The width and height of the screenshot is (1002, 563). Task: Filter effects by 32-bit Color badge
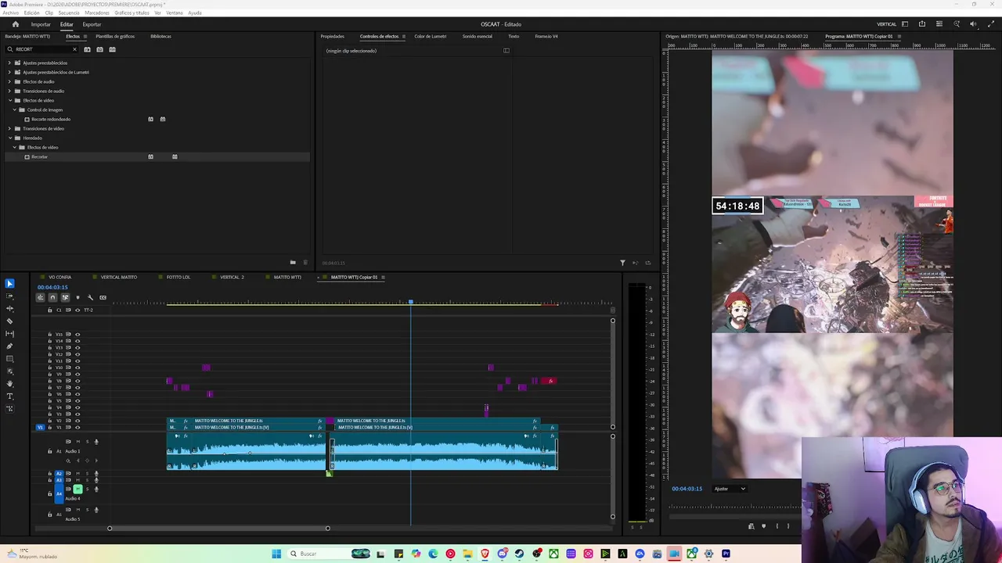[x=99, y=49]
